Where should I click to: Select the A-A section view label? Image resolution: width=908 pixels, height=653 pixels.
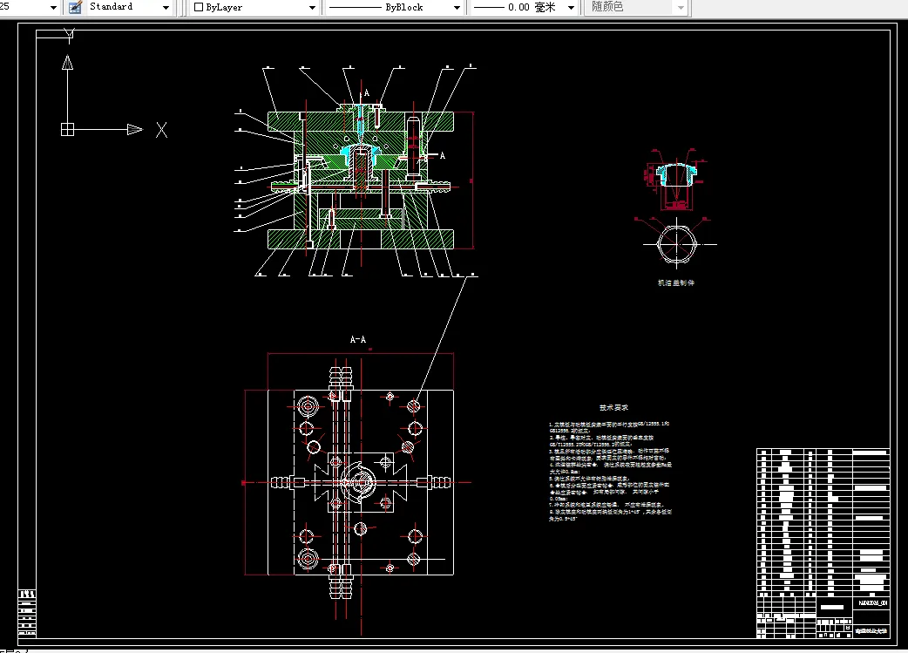(358, 339)
